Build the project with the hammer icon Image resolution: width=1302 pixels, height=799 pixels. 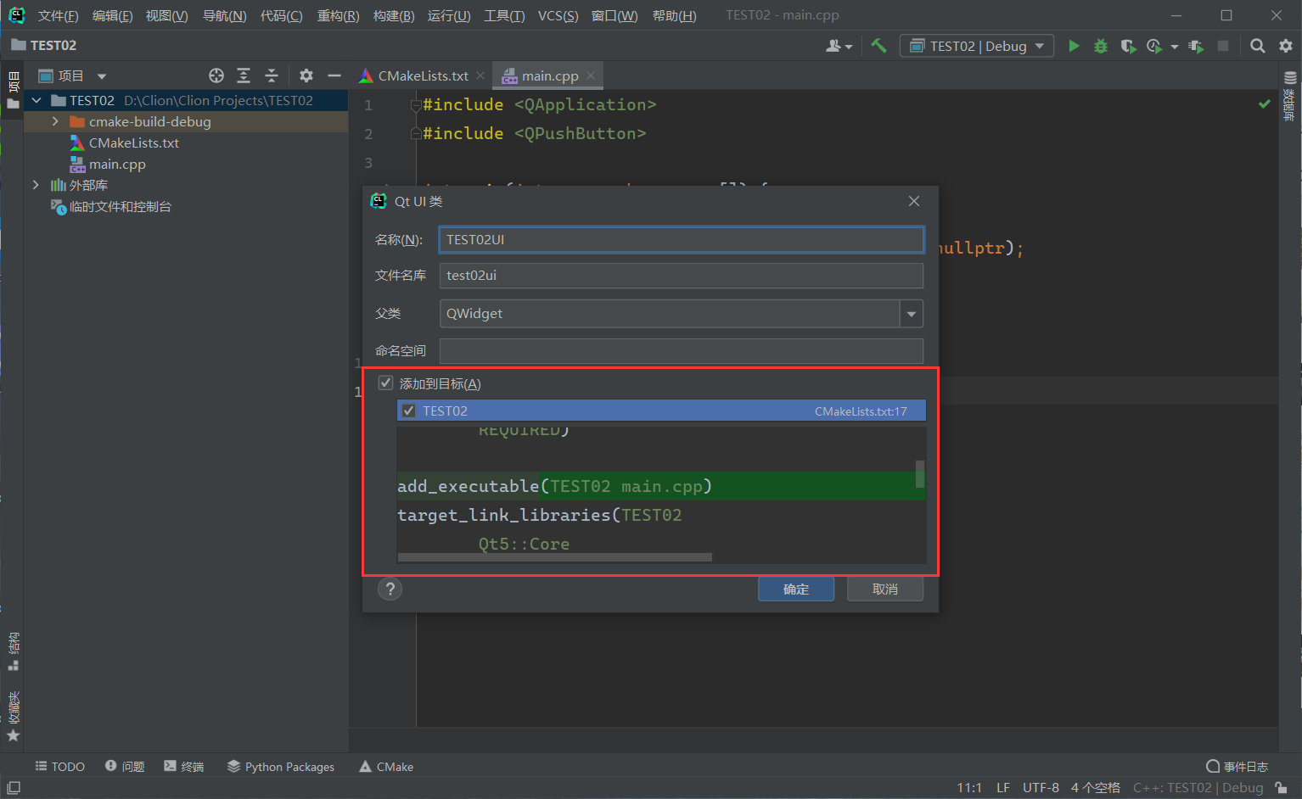[x=878, y=46]
